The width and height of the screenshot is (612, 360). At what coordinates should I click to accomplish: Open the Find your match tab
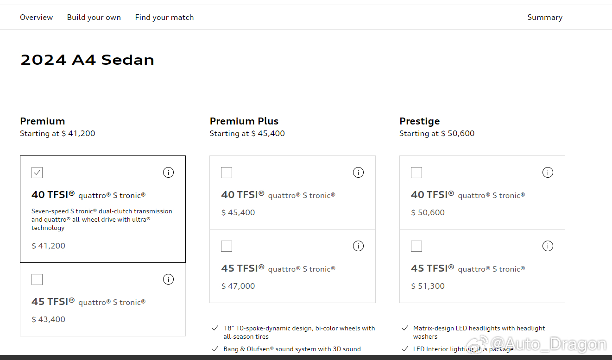[x=164, y=17]
